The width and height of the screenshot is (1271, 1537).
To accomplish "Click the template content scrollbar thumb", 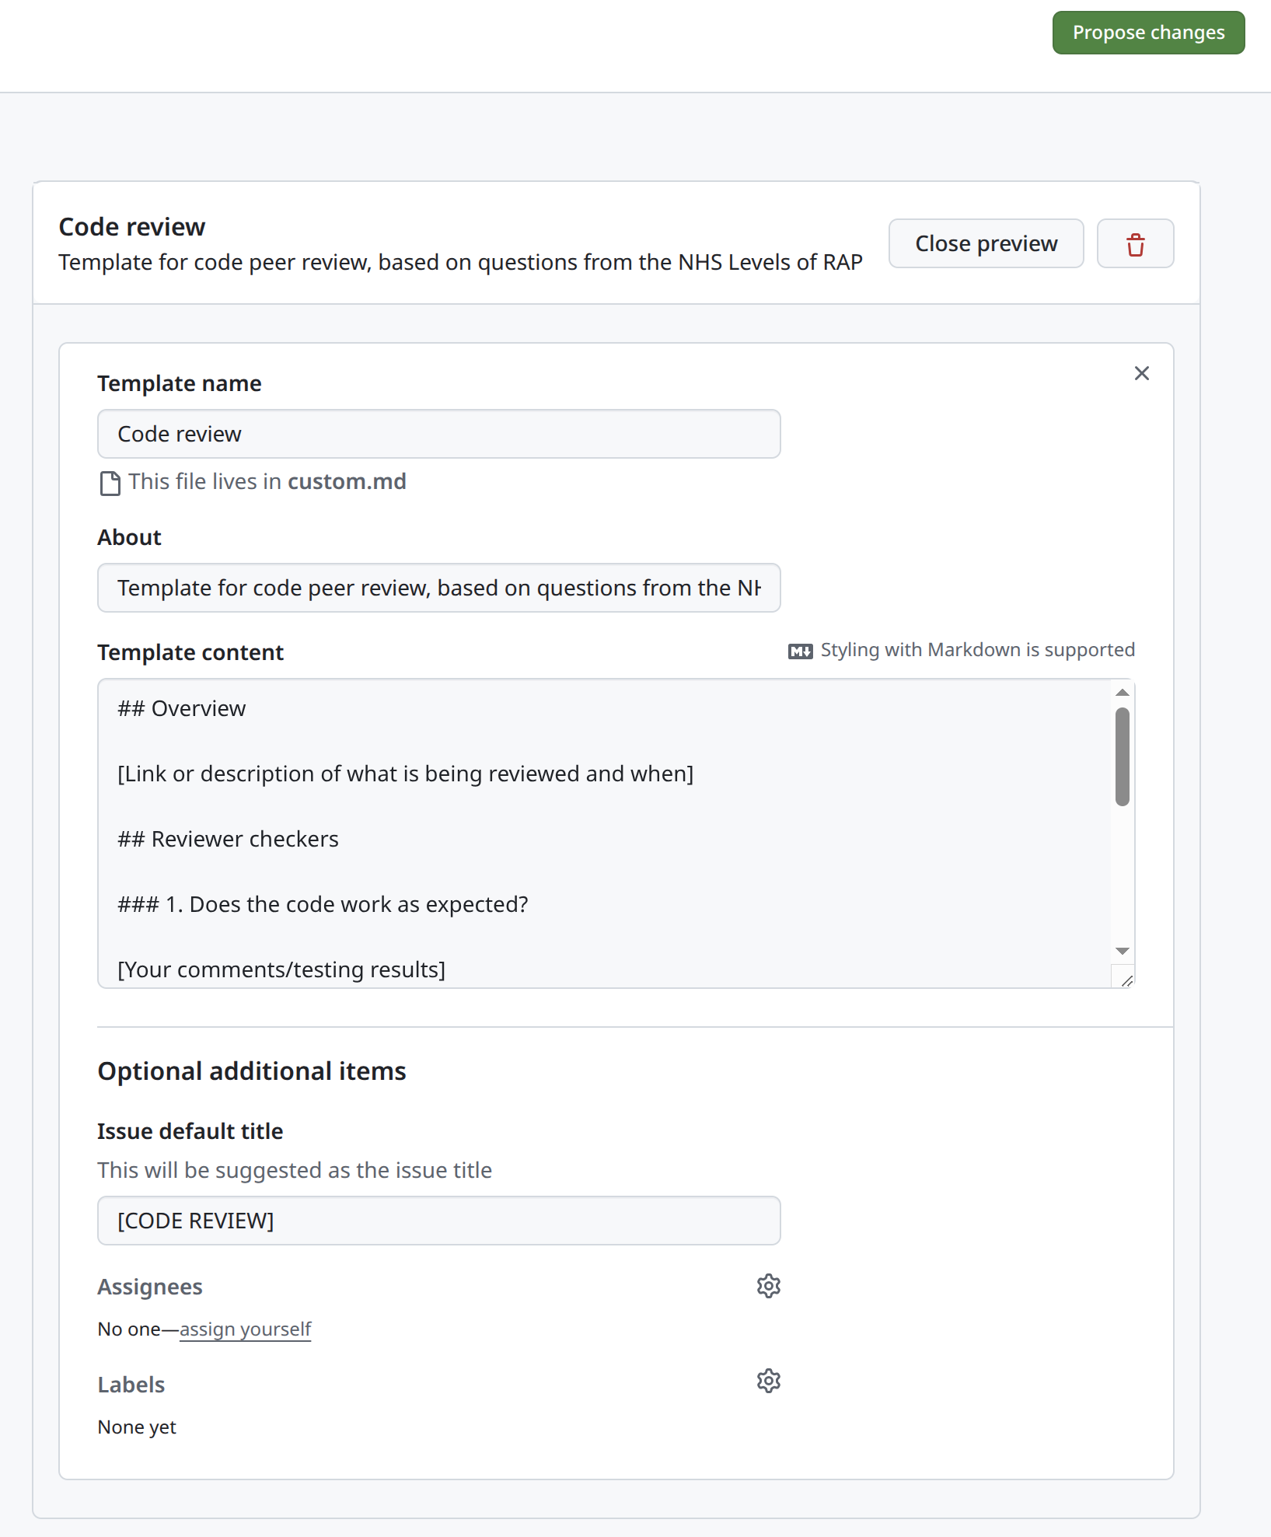I will [x=1122, y=756].
